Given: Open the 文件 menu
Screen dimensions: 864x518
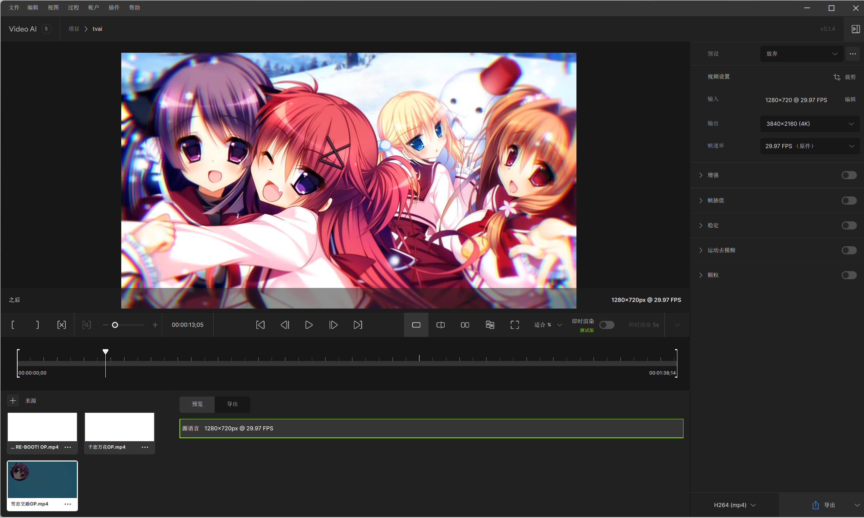Looking at the screenshot, I should pos(14,7).
